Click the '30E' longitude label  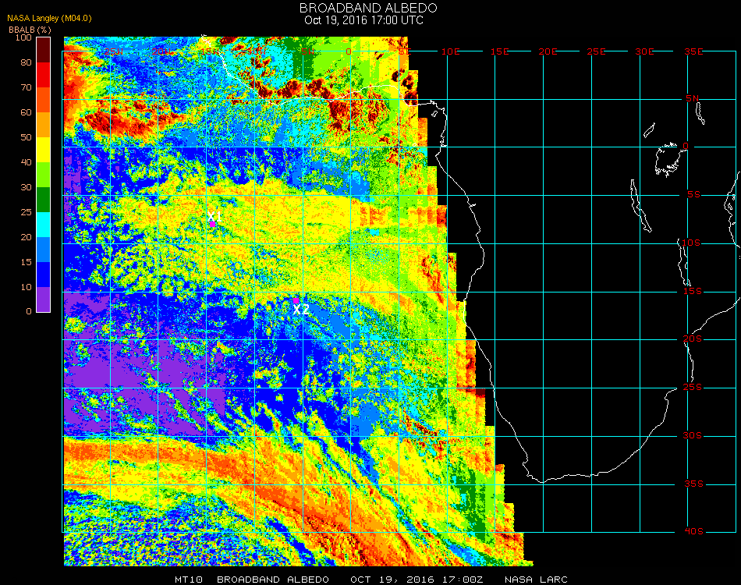click(644, 51)
